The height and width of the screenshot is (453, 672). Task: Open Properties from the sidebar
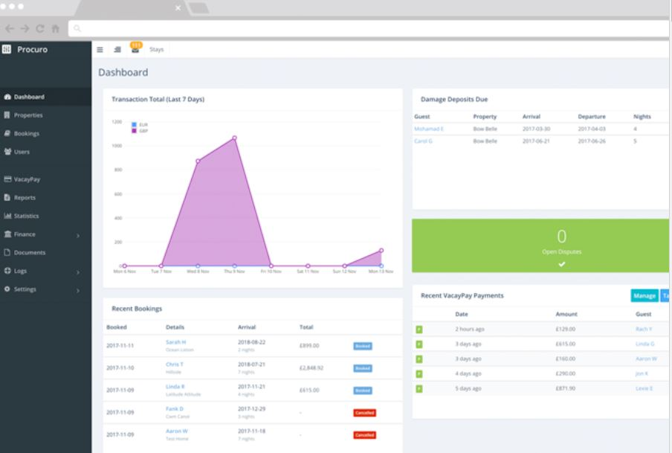pyautogui.click(x=24, y=115)
